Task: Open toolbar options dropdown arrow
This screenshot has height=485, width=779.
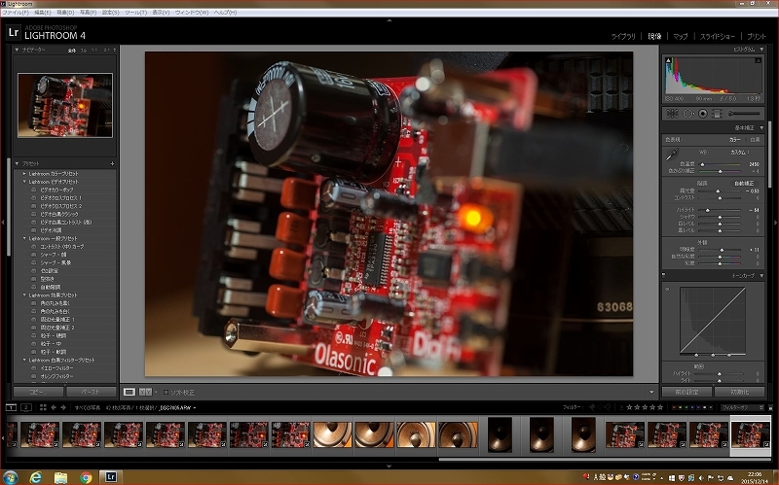Action: [x=651, y=393]
